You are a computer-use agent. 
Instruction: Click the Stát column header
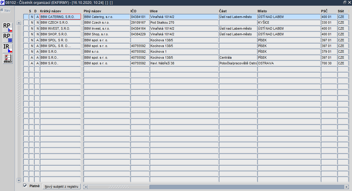click(x=341, y=11)
